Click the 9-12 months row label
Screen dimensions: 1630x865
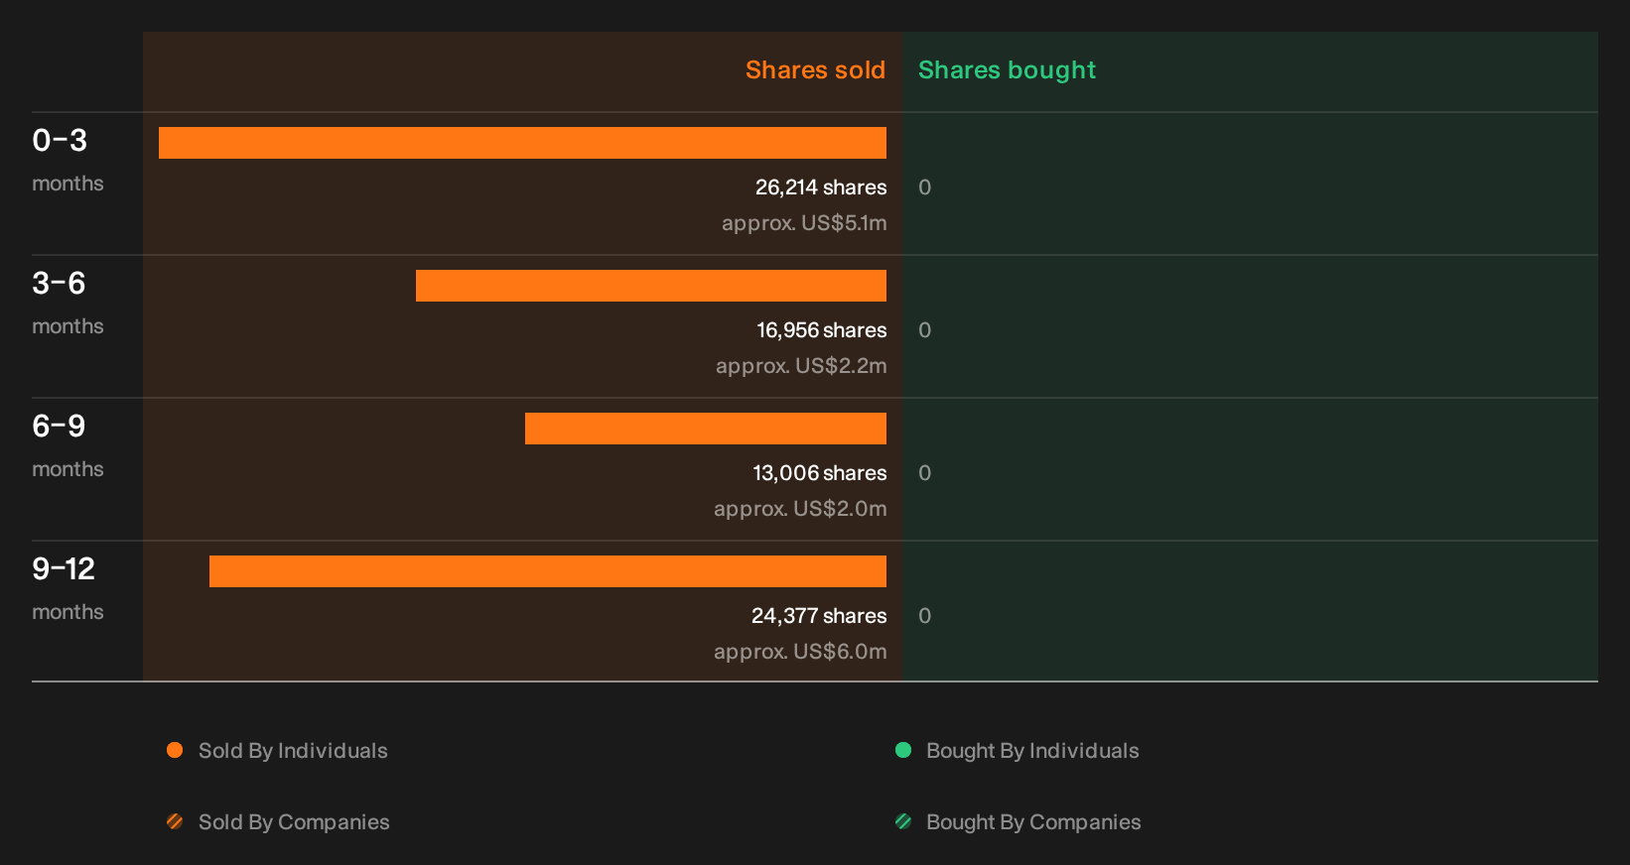click(x=68, y=588)
